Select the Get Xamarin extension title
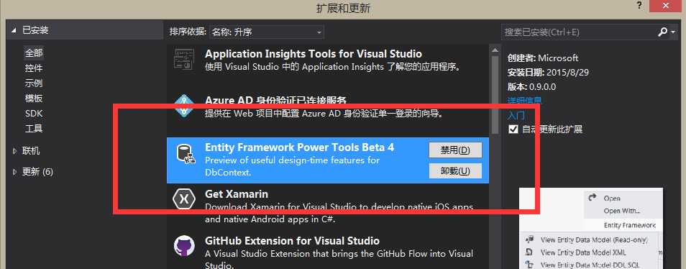 [237, 193]
